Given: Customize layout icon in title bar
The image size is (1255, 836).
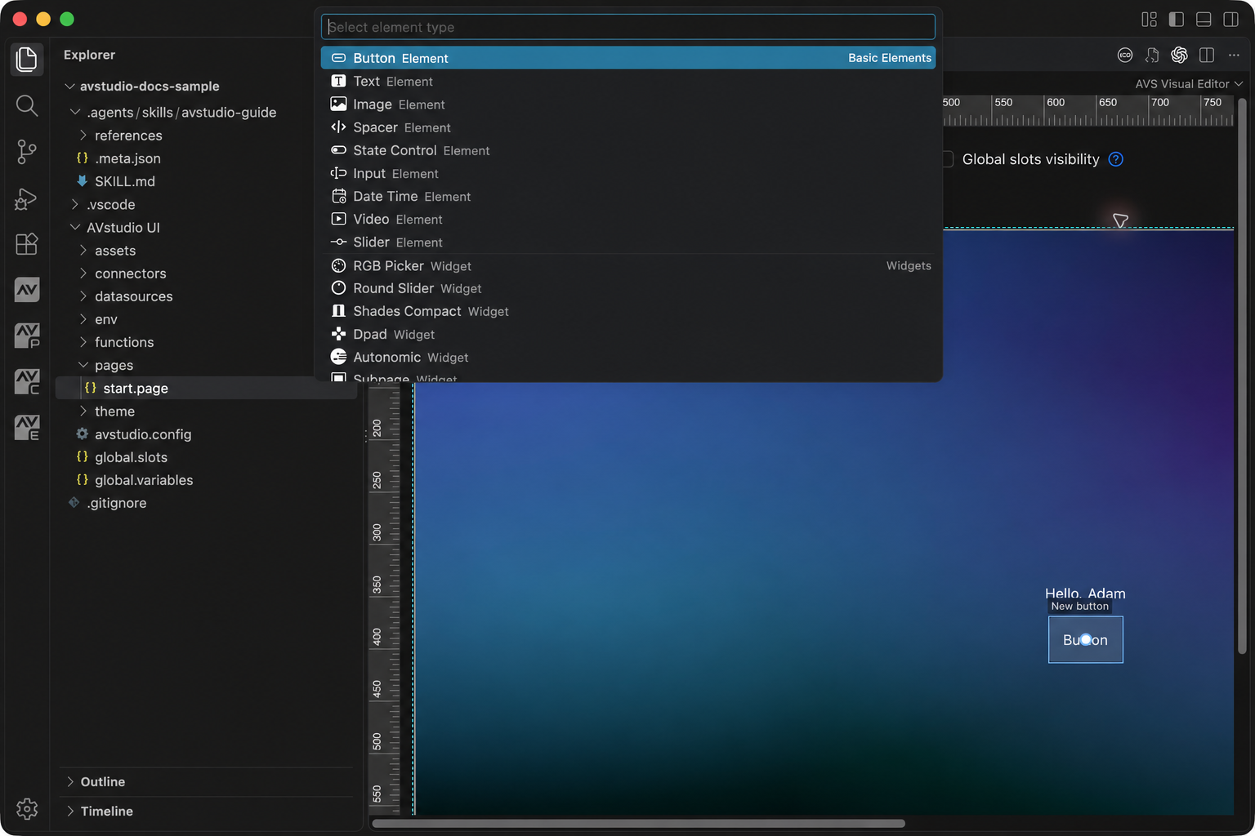Looking at the screenshot, I should (1149, 19).
